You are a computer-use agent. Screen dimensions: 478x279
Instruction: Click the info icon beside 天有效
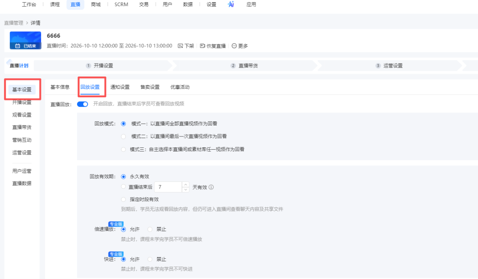click(211, 187)
